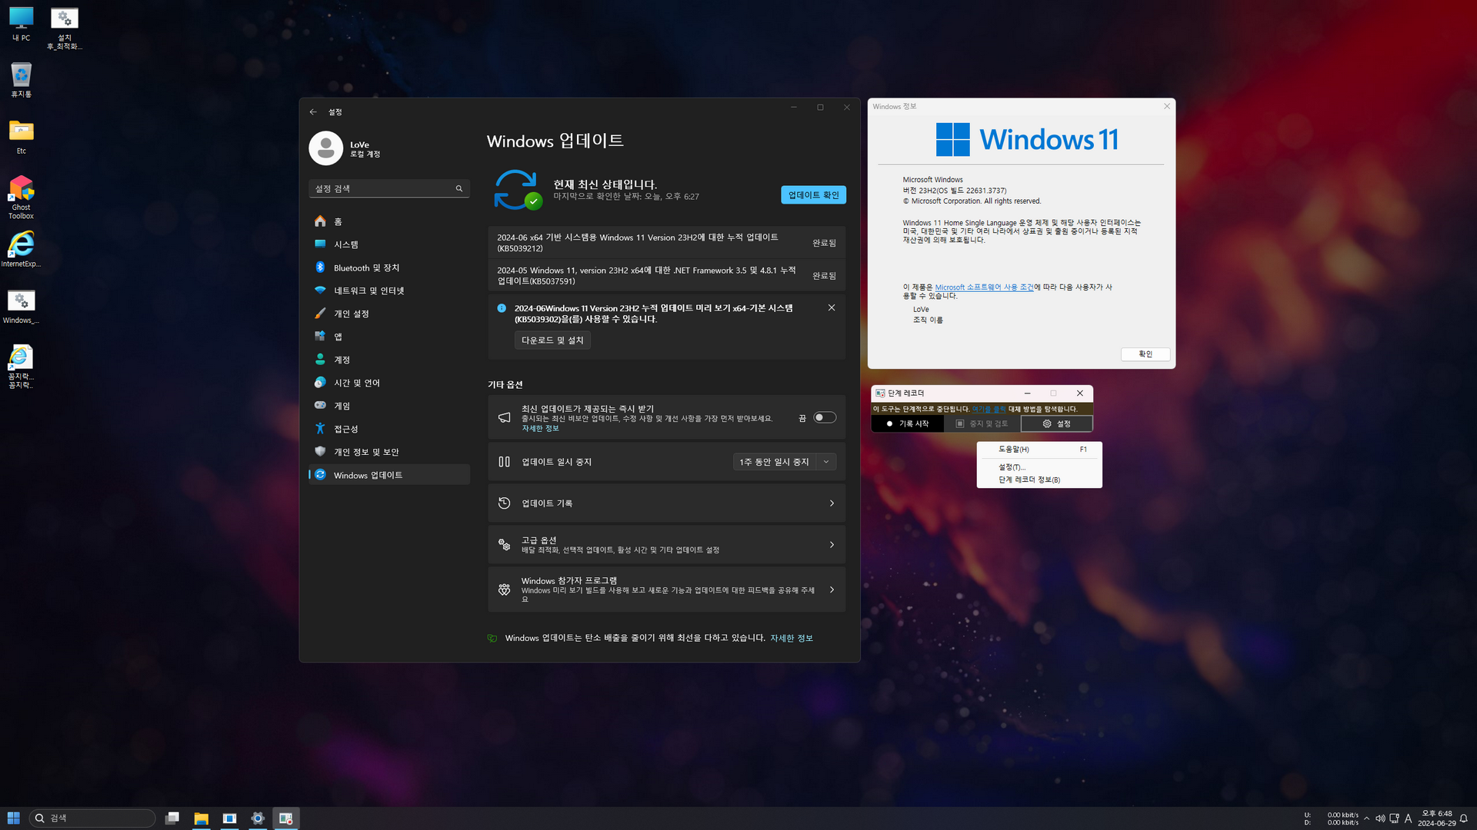Click the volume icon in system tray
Image resolution: width=1477 pixels, height=830 pixels.
pyautogui.click(x=1380, y=818)
